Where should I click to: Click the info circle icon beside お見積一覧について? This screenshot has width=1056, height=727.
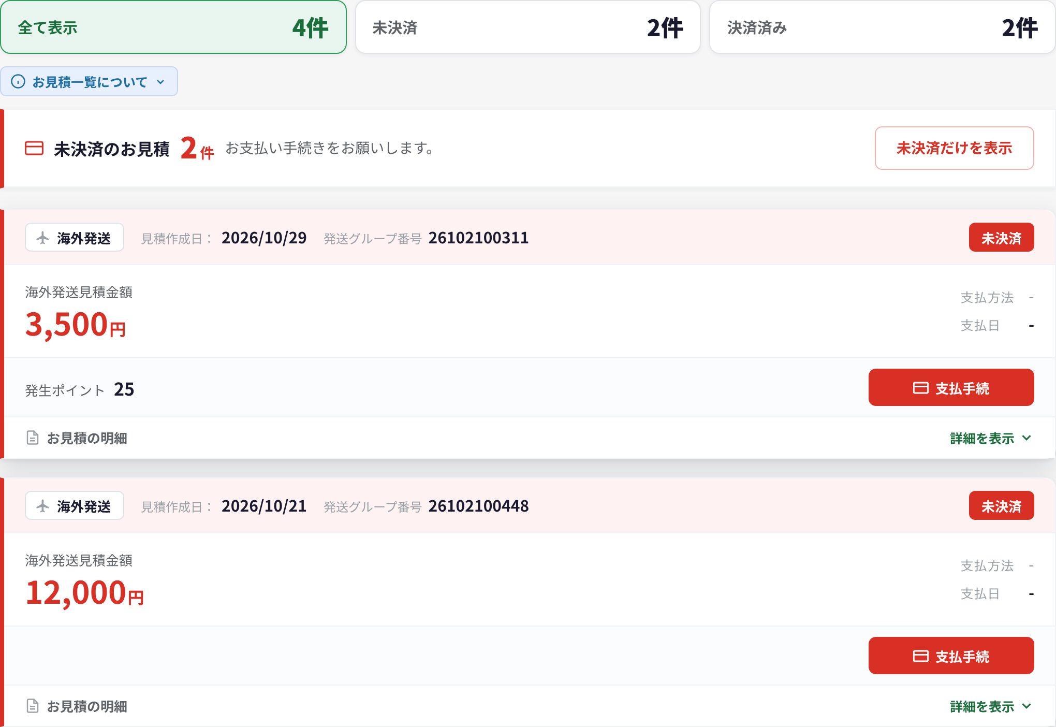pos(18,81)
